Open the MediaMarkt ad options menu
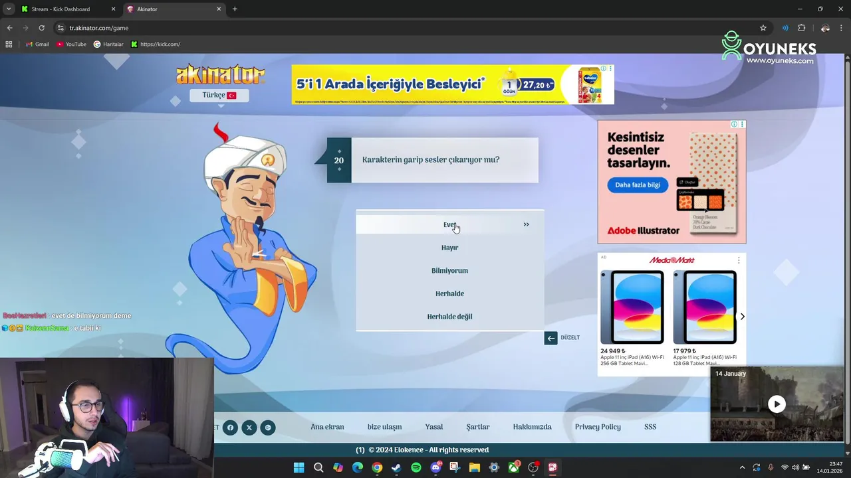This screenshot has height=478, width=851. 738,260
